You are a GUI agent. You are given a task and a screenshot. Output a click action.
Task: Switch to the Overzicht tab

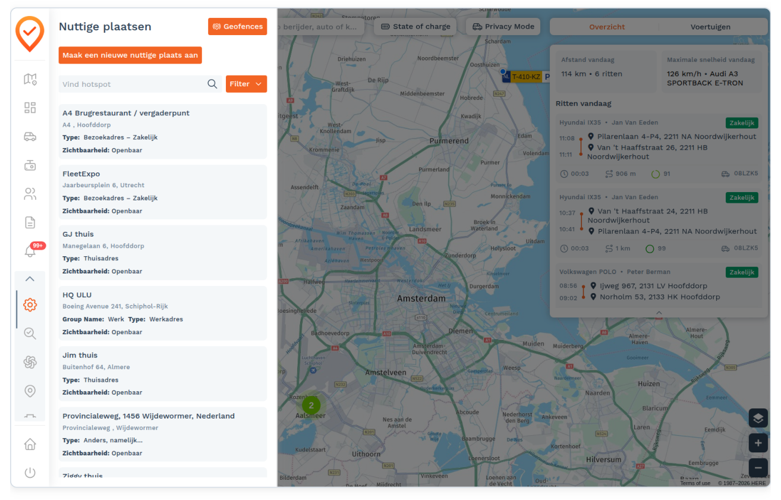tap(607, 27)
